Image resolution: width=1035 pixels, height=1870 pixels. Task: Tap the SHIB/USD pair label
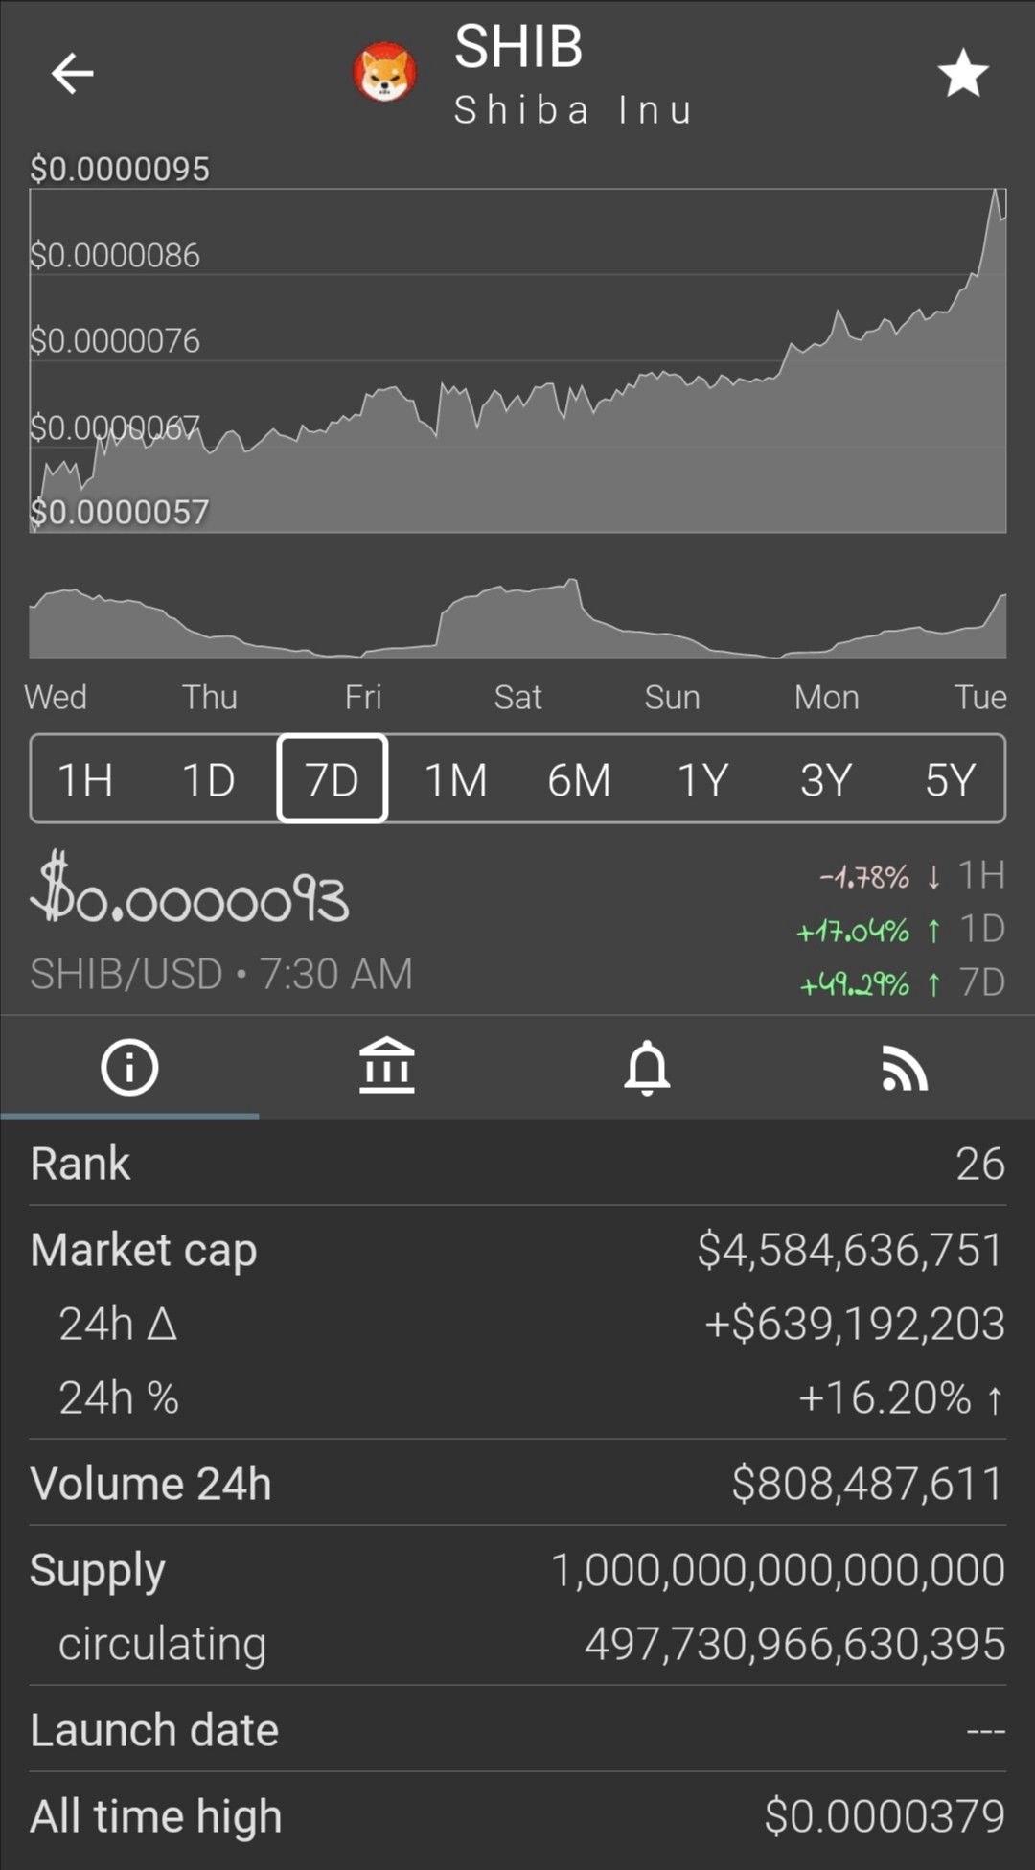pos(126,974)
